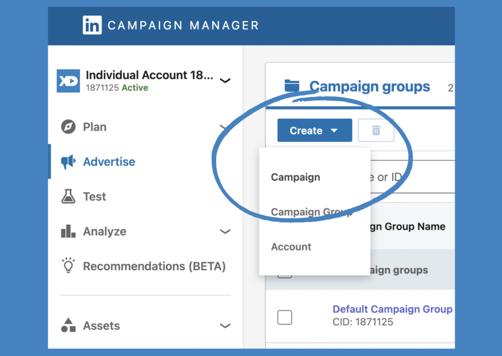The height and width of the screenshot is (356, 502).
Task: Click the Assets shapes icon
Action: [x=68, y=326]
